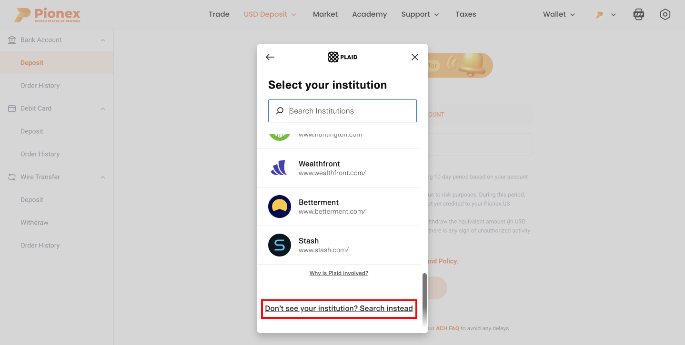Open the APP download icon in header
Screen dimensions: 685x345
[639, 14]
